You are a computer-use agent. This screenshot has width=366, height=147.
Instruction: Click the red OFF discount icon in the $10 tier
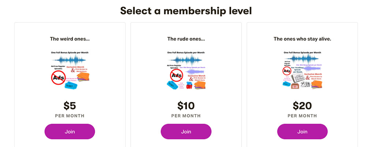pos(189,86)
